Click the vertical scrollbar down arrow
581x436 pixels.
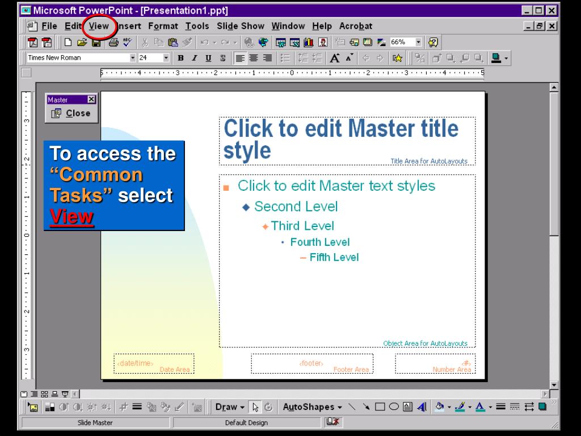tap(554, 385)
